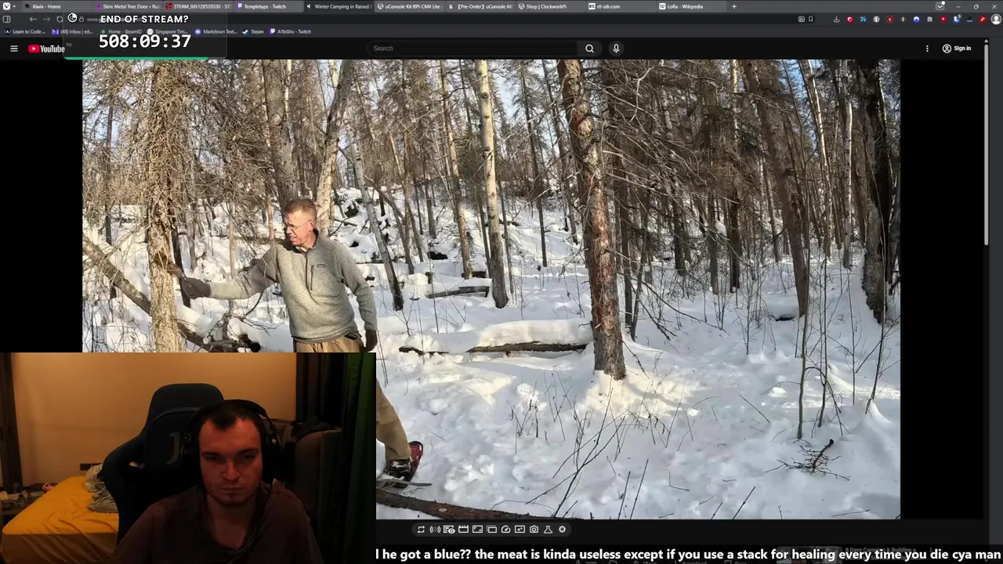Image resolution: width=1003 pixels, height=564 pixels.
Task: Take a screenshot with the camera icon
Action: pyautogui.click(x=534, y=530)
